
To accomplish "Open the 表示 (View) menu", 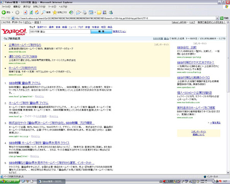I will 27,7.
